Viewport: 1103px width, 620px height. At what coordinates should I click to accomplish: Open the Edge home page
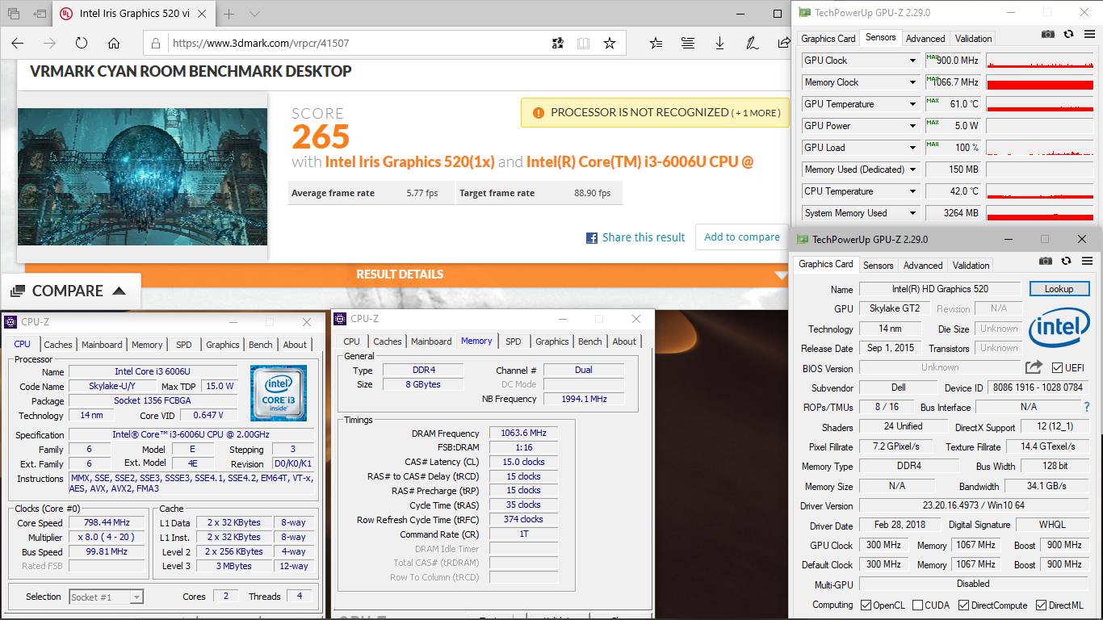point(114,43)
